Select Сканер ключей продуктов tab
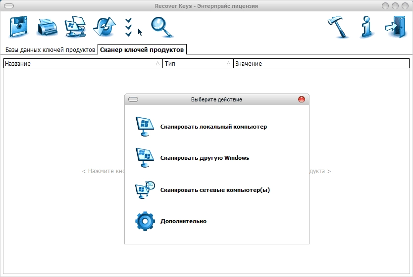This screenshot has height=277, width=413. [142, 49]
